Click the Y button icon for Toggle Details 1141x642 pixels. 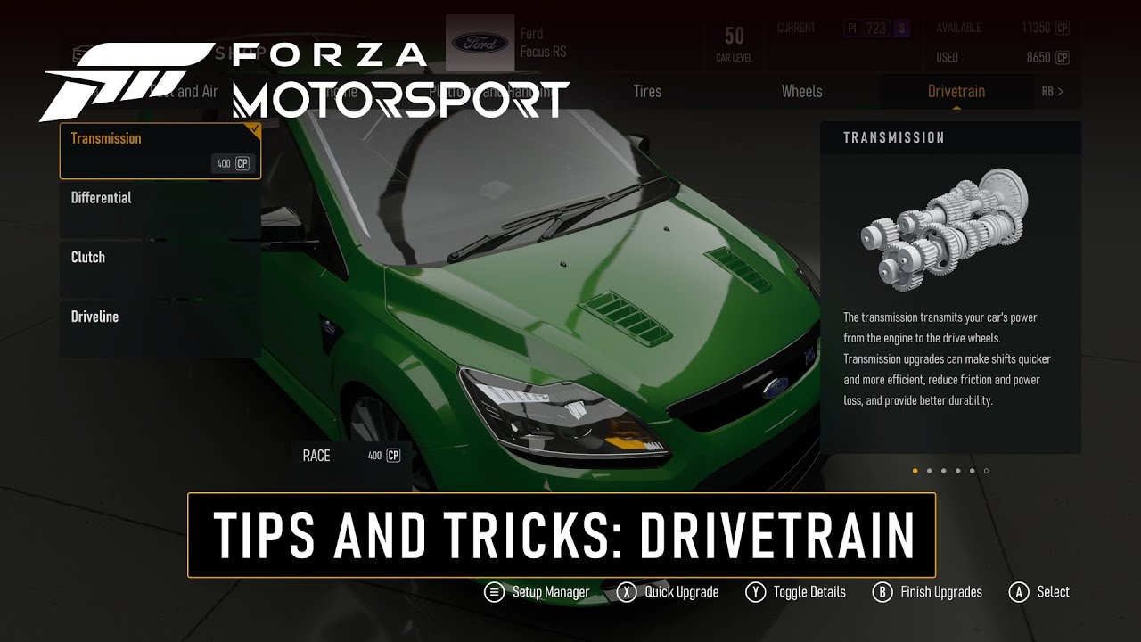tap(755, 592)
